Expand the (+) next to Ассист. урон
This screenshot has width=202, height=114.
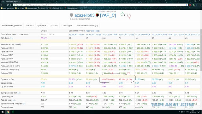point(14,100)
